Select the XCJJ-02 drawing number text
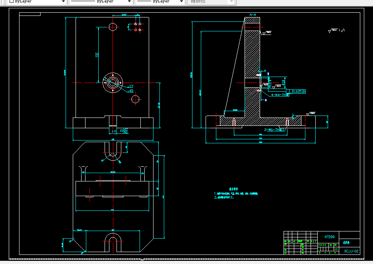Viewport: 373px width, 264px height. click(x=351, y=251)
